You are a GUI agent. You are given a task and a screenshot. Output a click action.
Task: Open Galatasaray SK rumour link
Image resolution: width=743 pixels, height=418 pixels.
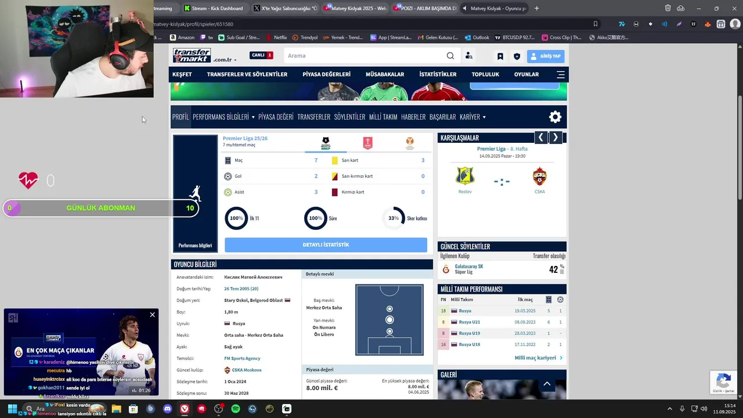pyautogui.click(x=469, y=266)
